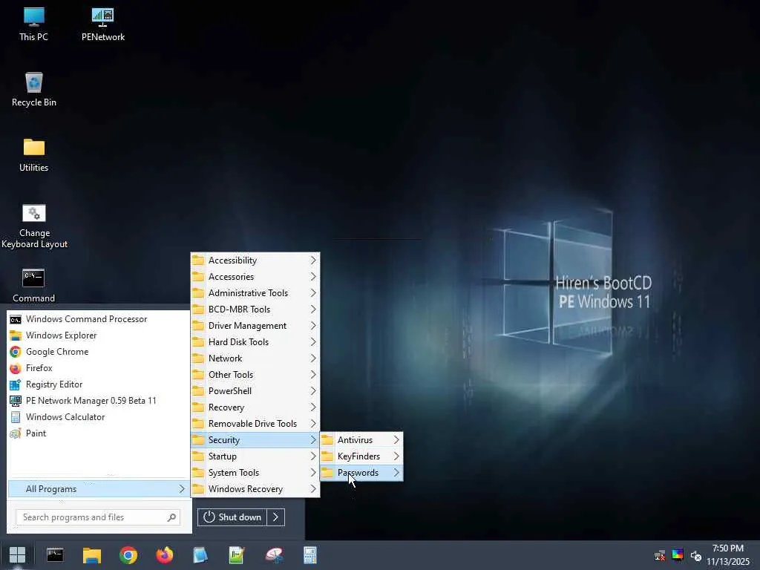The width and height of the screenshot is (760, 570).
Task: Open PENetwork desktop icon
Action: (x=102, y=24)
